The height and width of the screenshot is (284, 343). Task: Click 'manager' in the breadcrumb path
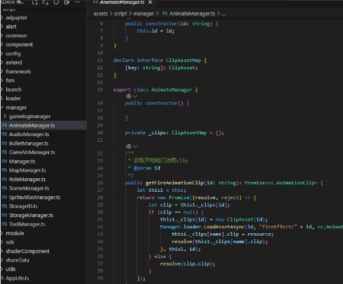pyautogui.click(x=143, y=14)
